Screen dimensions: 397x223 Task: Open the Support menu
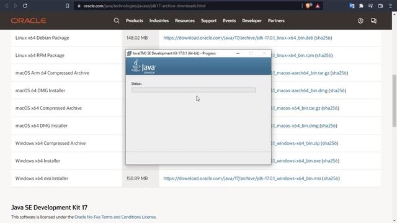(208, 20)
